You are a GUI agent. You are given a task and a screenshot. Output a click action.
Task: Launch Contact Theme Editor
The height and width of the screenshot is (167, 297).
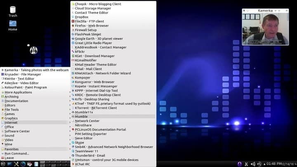click(x=113, y=12)
